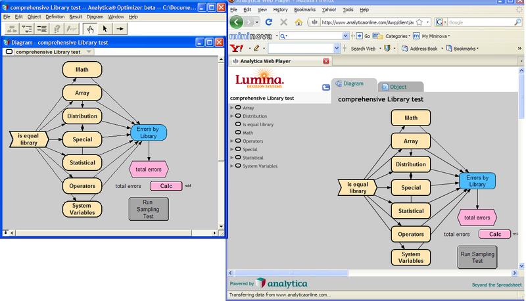Click the Analytica diagram vertical scrollbar down arrow
This screenshot has height=301, width=526.
(x=221, y=227)
